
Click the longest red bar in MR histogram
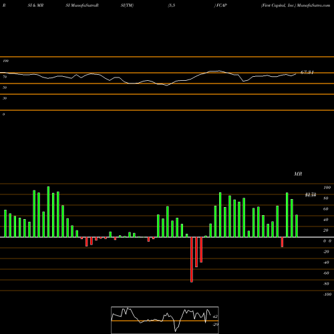[192, 260]
